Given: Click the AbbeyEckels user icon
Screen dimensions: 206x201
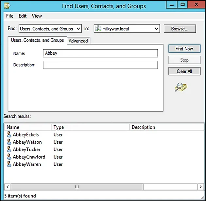Looking at the screenshot, I should 9,134.
